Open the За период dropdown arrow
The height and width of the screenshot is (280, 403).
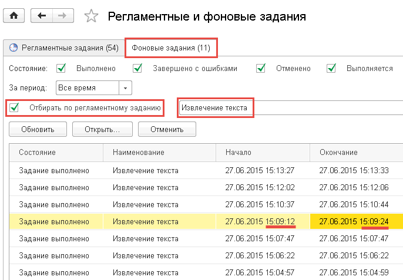pyautogui.click(x=126, y=88)
